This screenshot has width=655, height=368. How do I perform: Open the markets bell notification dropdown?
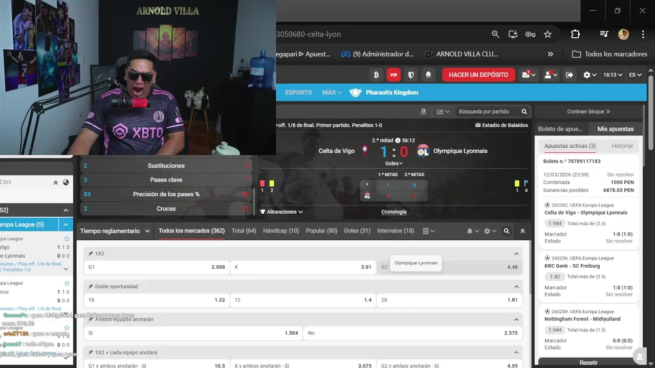pos(473,231)
